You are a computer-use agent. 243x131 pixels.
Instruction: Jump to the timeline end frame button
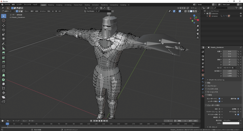click(107, 121)
